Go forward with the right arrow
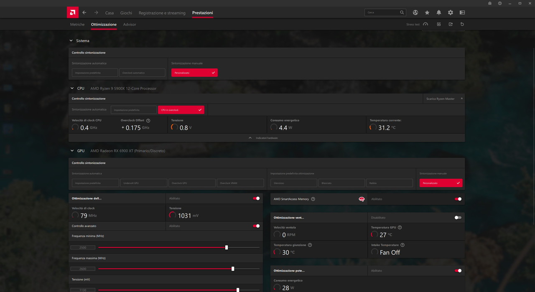 (x=96, y=13)
